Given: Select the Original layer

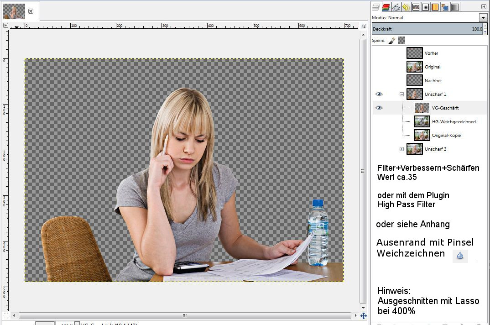Looking at the screenshot, I should (x=433, y=67).
